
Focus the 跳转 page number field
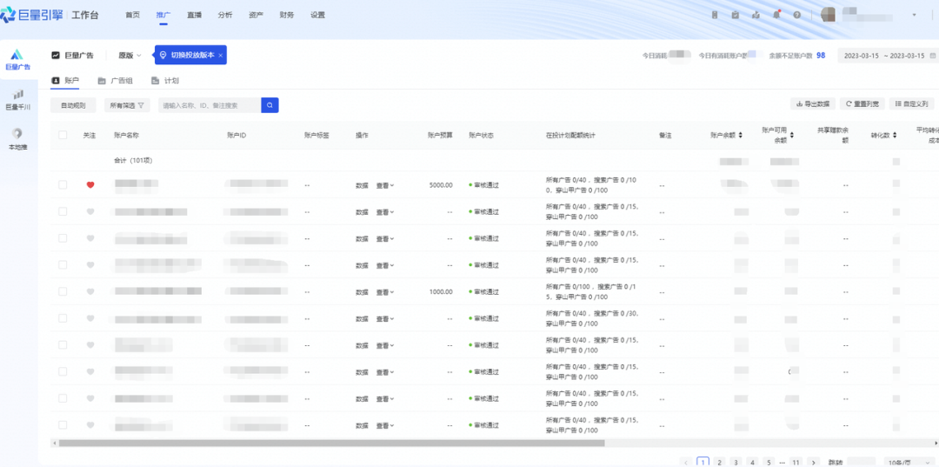click(x=862, y=463)
